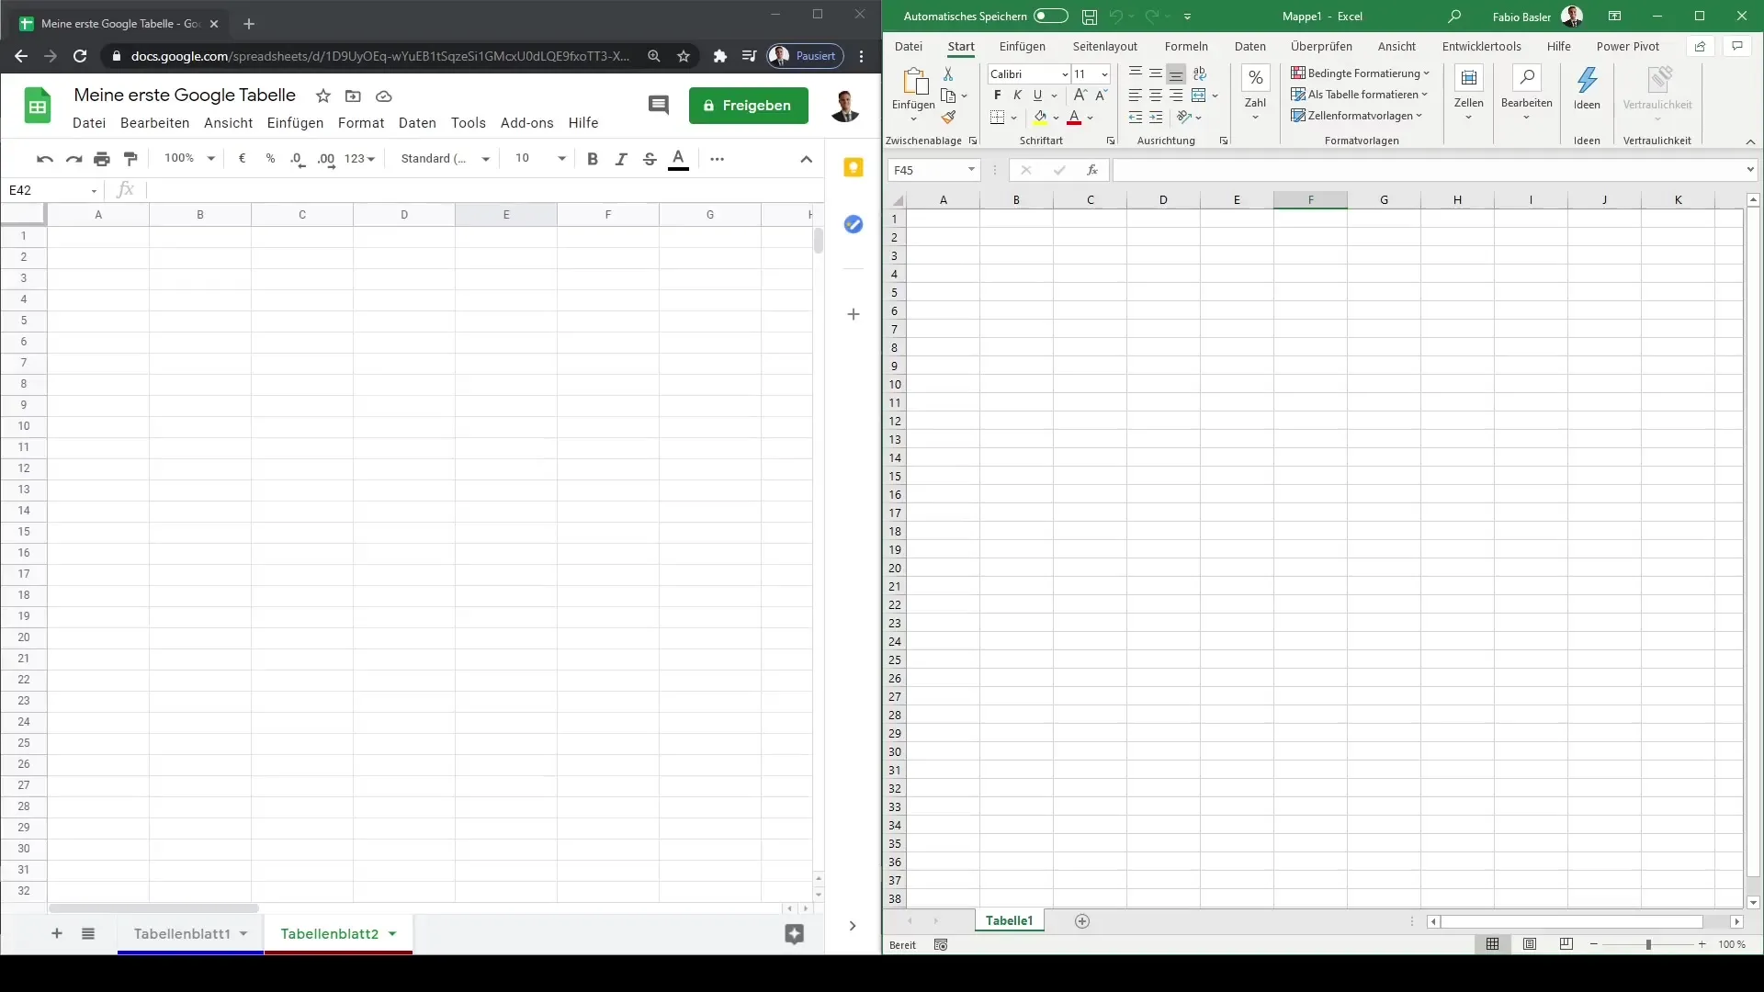Click the Name Box showing E42

(53, 190)
